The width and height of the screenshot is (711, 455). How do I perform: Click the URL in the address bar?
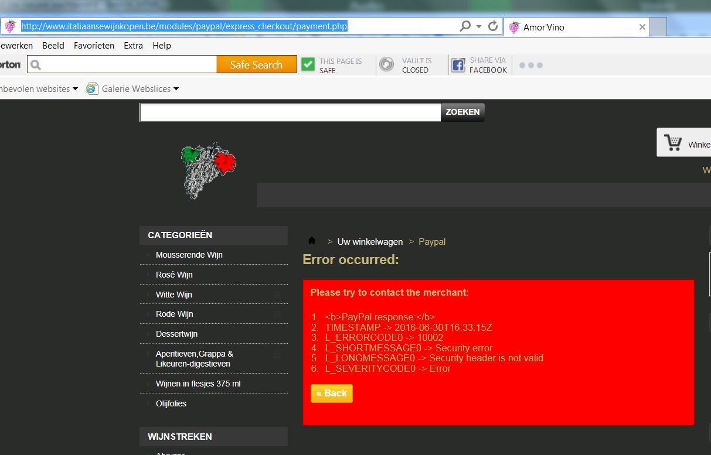click(x=185, y=26)
